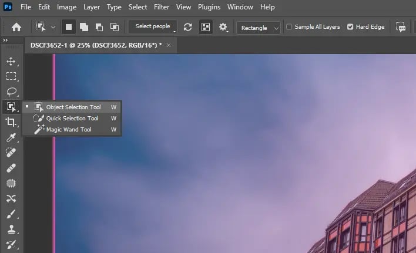Screen dimensions: 416x253
Task: Enable Sample All Layers checkbox
Action: pyautogui.click(x=289, y=27)
